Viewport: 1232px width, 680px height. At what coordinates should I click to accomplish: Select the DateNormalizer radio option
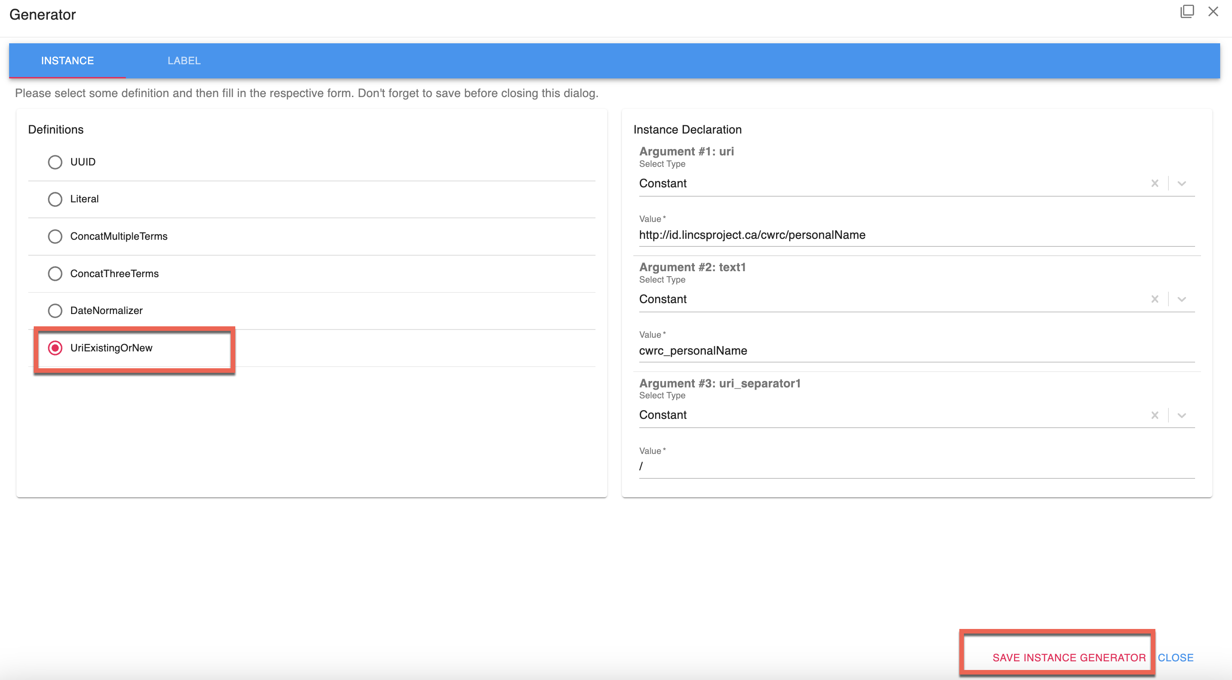(x=55, y=311)
